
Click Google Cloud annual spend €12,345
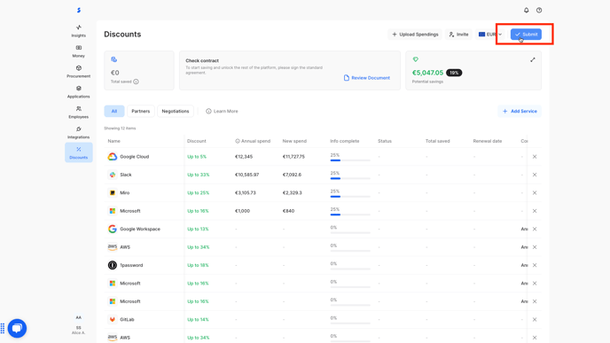click(244, 157)
